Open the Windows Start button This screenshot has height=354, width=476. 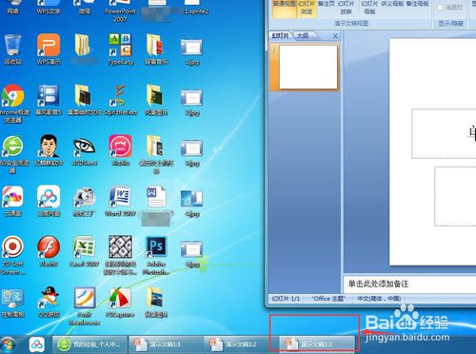pyautogui.click(x=9, y=344)
